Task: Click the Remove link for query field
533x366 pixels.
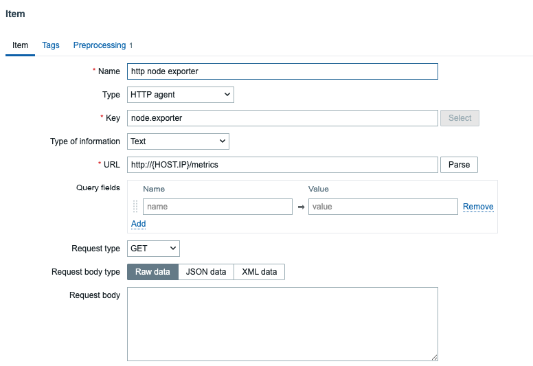Action: [478, 207]
